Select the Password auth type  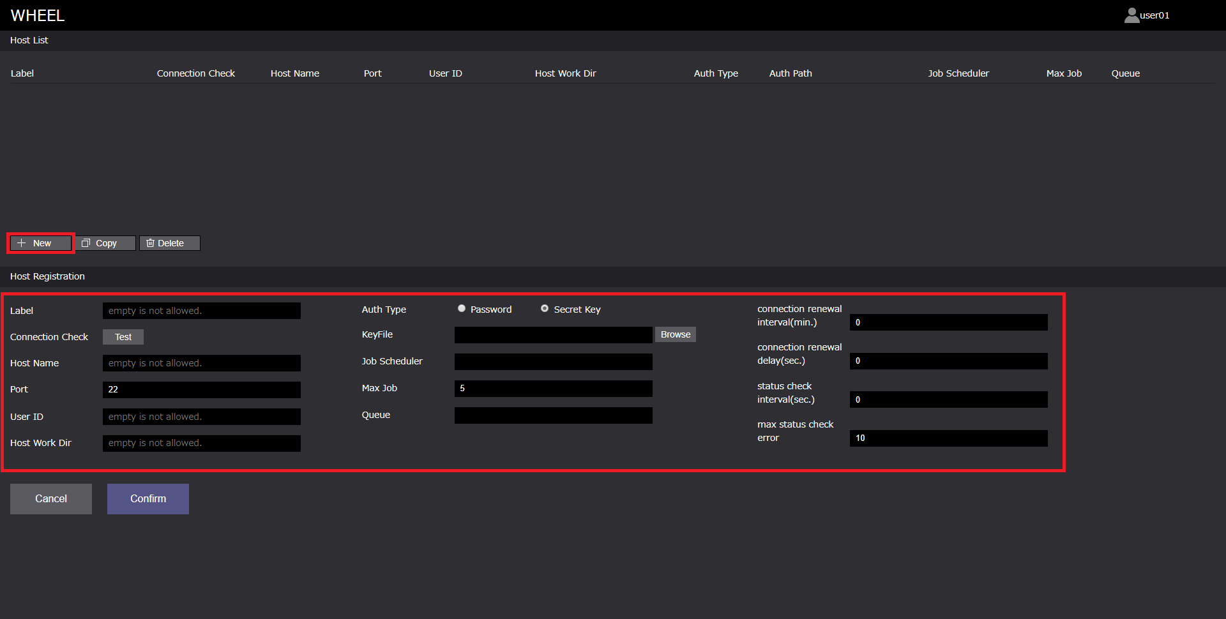[462, 309]
